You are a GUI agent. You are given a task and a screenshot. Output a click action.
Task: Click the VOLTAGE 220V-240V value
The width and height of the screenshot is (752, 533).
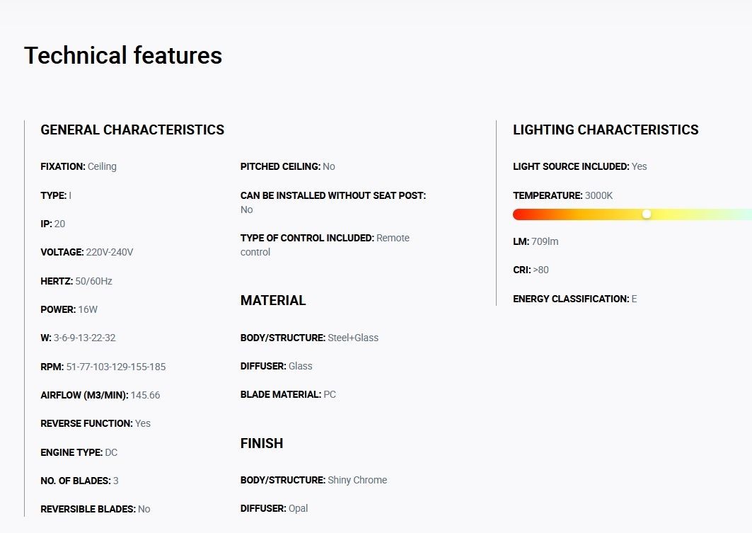[109, 253]
